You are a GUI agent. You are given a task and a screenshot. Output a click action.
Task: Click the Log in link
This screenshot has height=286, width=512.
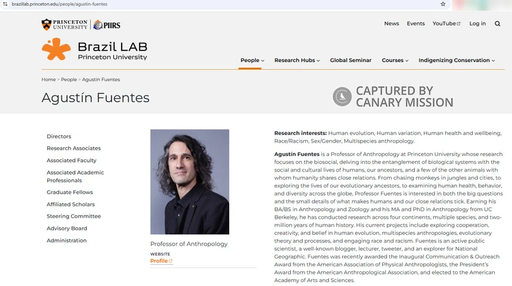tap(477, 24)
